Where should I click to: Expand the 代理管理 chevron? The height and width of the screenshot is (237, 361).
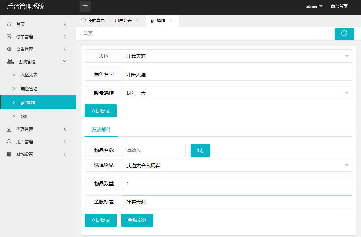coord(65,129)
